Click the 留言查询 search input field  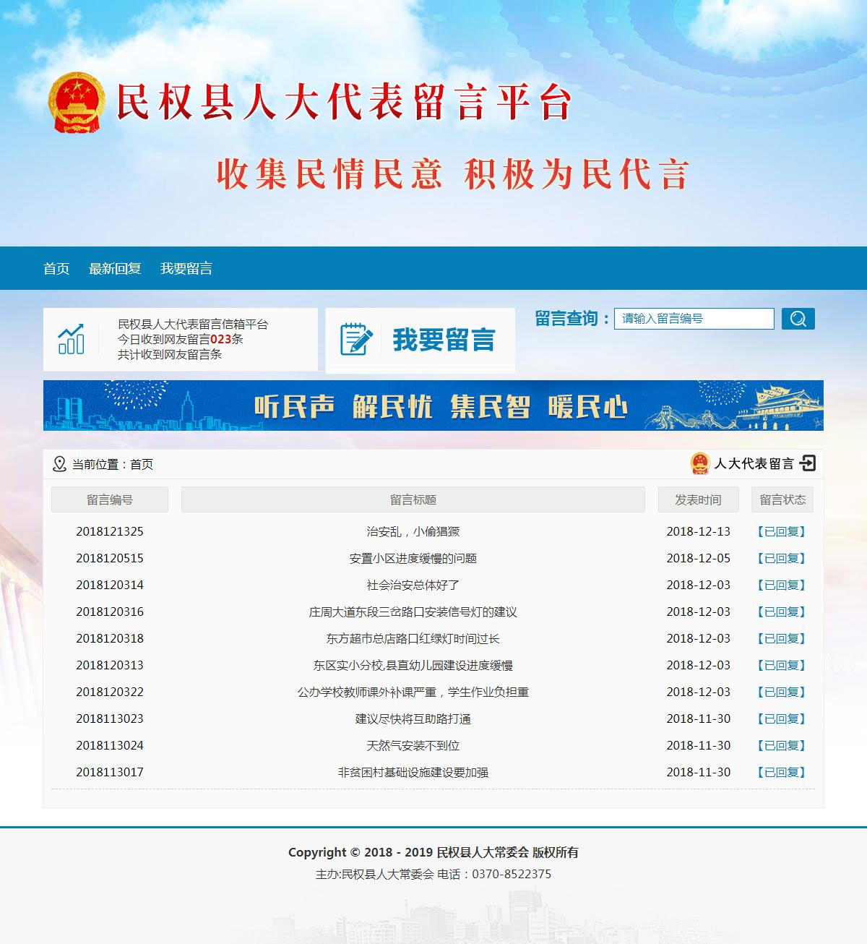(694, 318)
